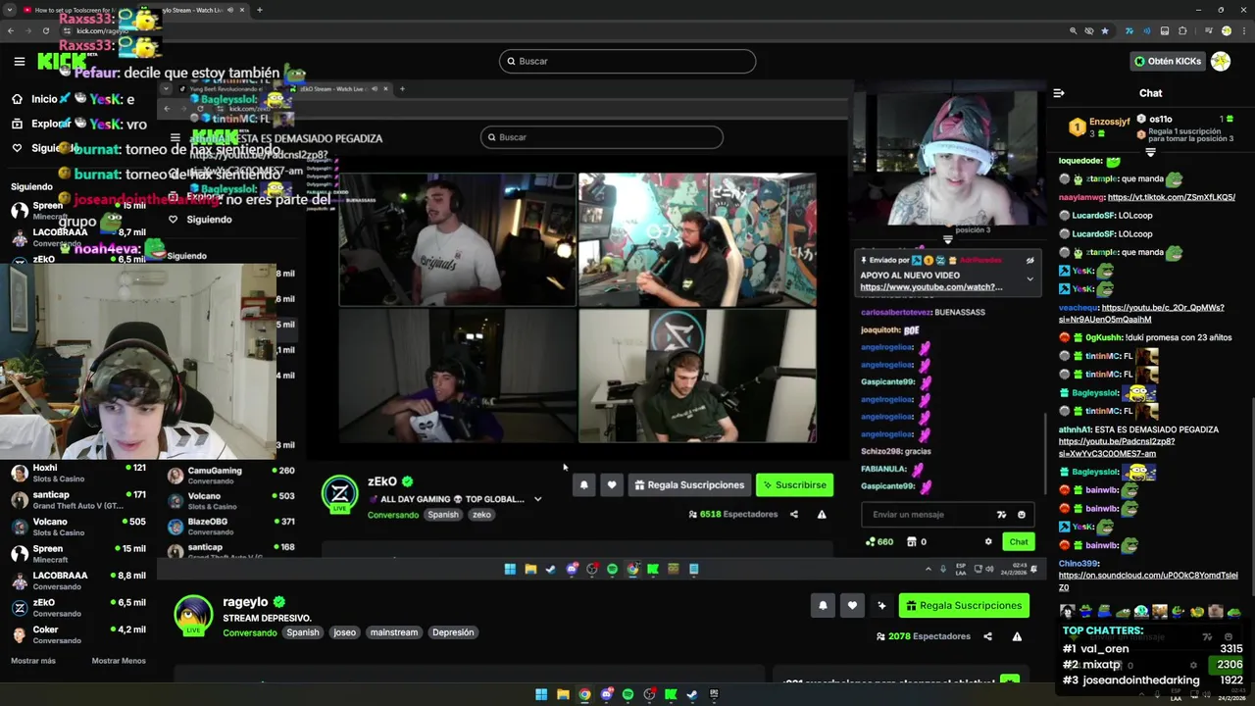
Task: Select the Depresión tag
Action: coord(453,632)
